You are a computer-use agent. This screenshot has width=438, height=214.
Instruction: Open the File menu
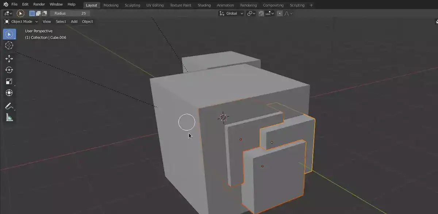[14, 4]
